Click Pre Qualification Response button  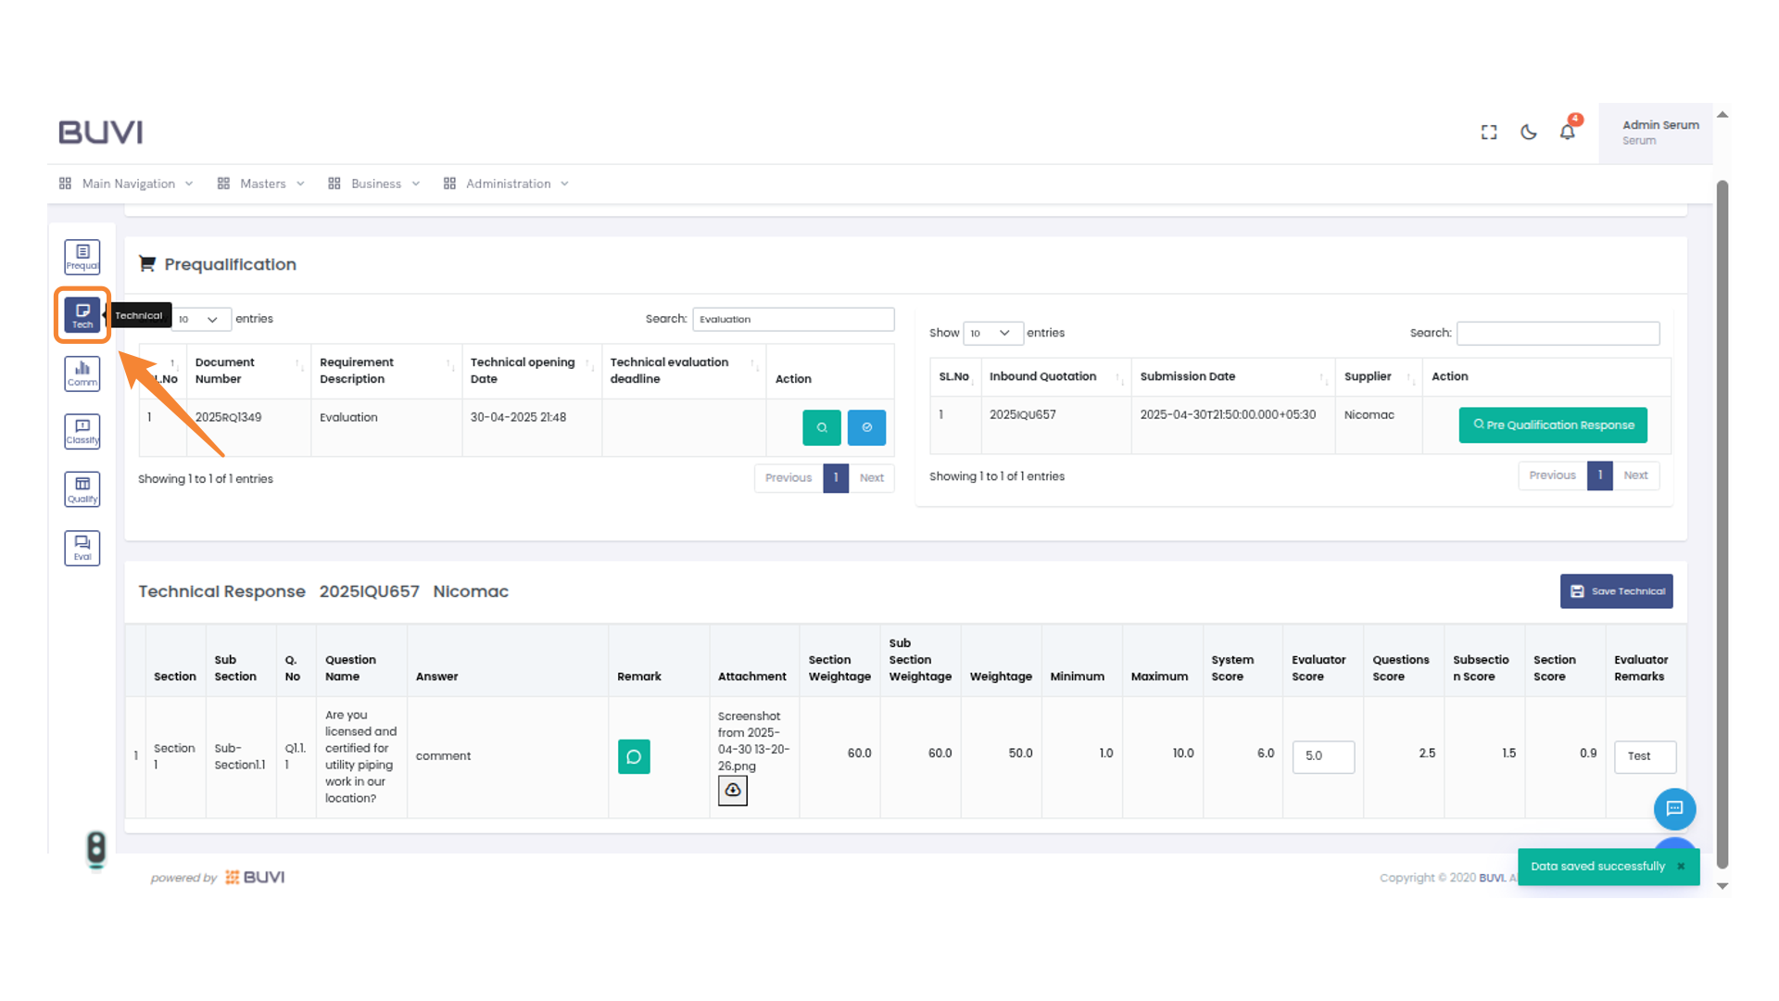click(x=1553, y=425)
